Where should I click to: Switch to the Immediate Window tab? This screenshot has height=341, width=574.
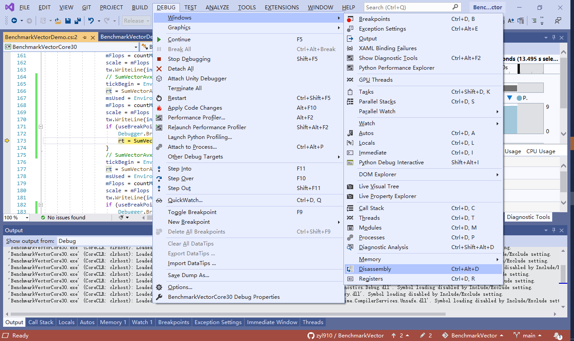tap(272, 322)
